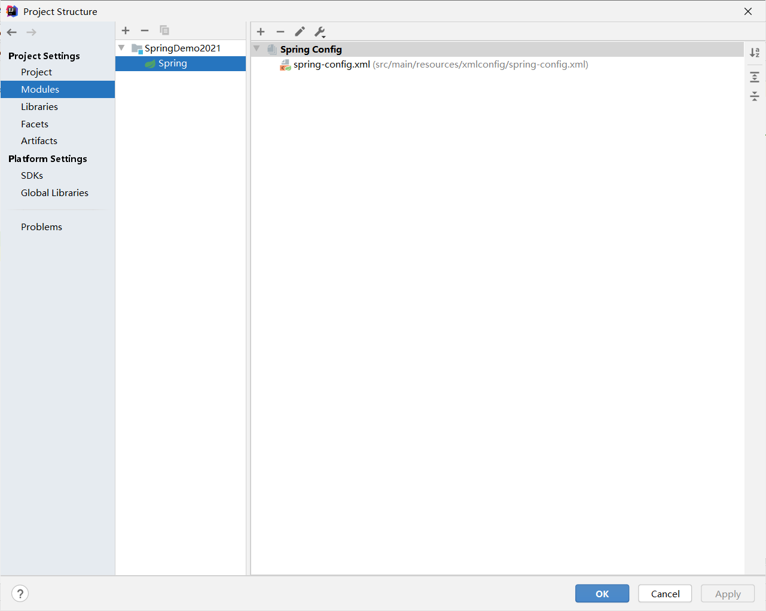Collapse the Spring Config group
This screenshot has height=611, width=766.
coord(257,48)
